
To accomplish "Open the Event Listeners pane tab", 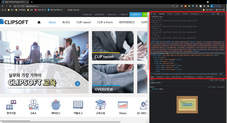I will click(177, 77).
